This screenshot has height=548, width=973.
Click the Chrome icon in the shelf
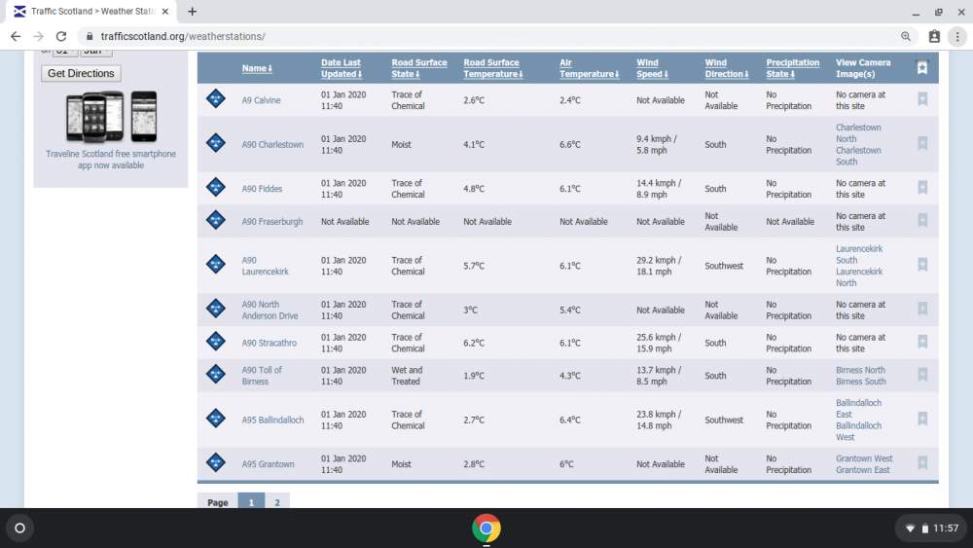coord(486,529)
